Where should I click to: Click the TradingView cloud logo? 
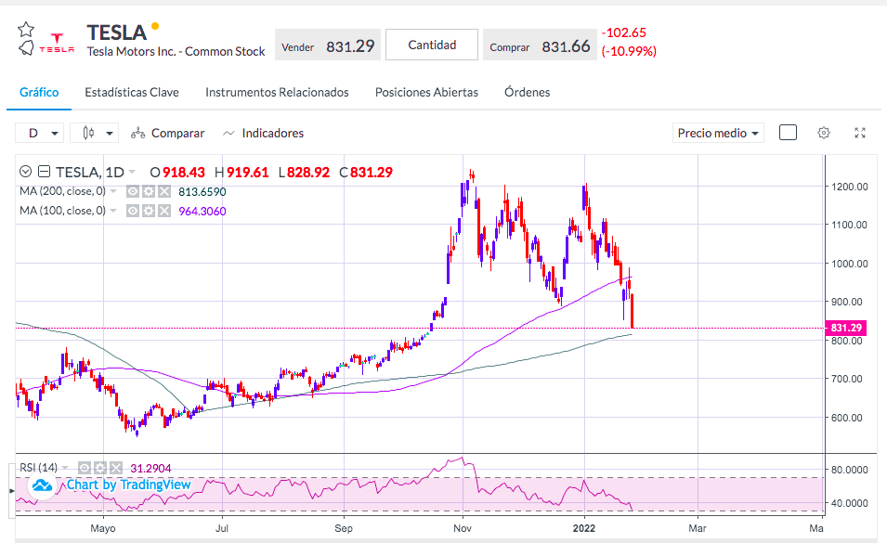click(x=42, y=485)
